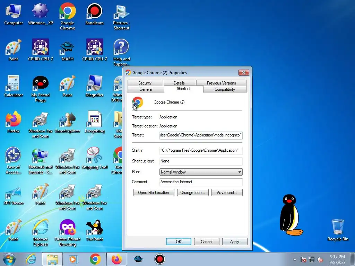The image size is (355, 266).
Task: Launch Internet Explorer from the taskbar
Action: 31,259
